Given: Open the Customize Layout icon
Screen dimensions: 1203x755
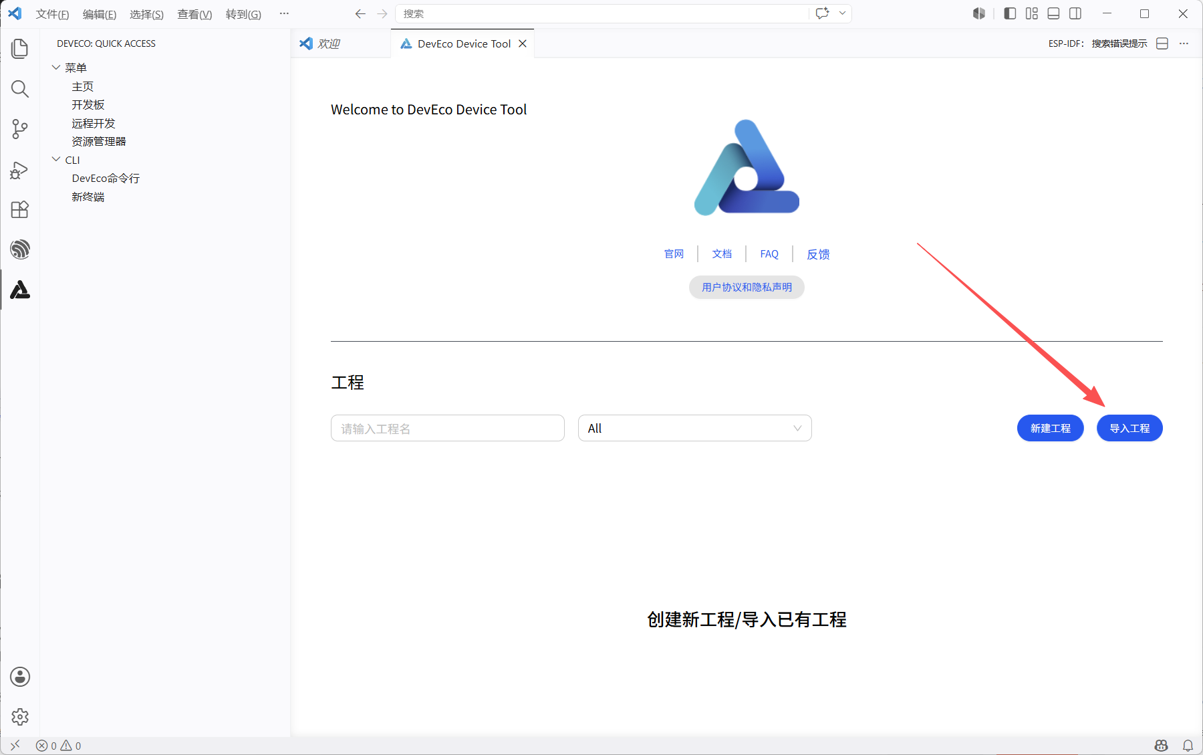Looking at the screenshot, I should tap(1032, 13).
